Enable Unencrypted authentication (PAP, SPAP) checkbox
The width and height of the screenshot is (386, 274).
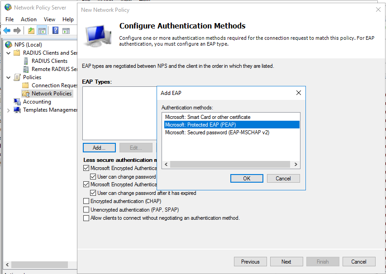pyautogui.click(x=86, y=209)
